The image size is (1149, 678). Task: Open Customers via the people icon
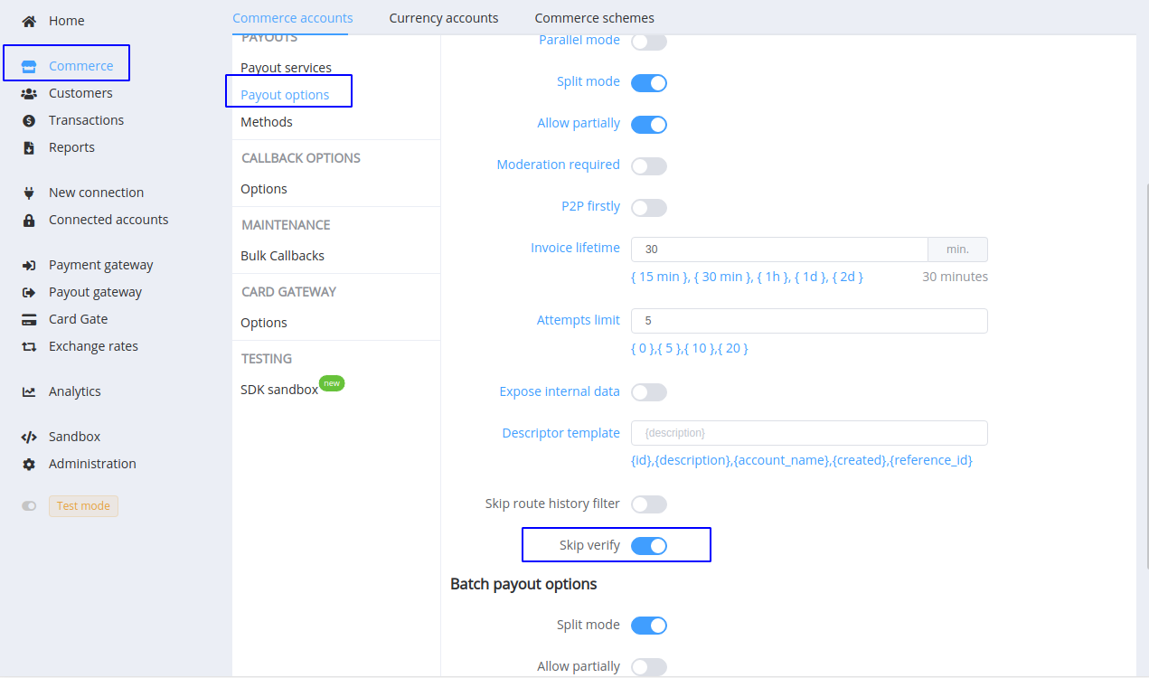tap(29, 93)
